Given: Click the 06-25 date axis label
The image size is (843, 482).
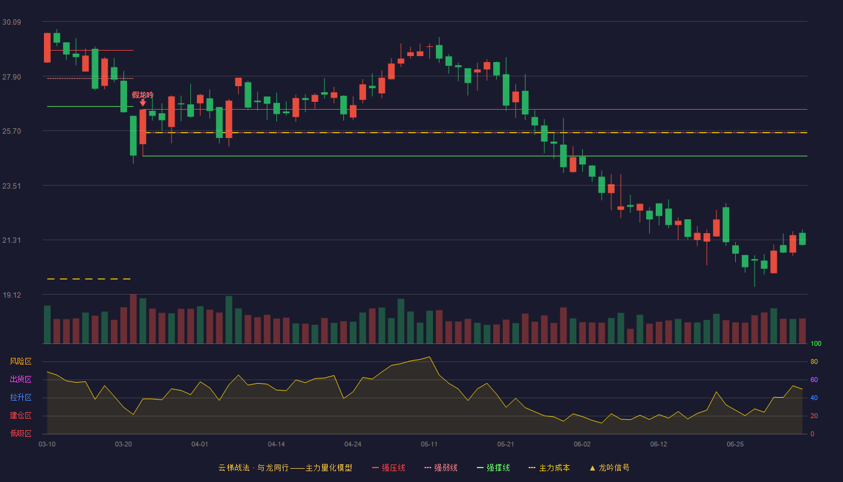Looking at the screenshot, I should pyautogui.click(x=735, y=444).
